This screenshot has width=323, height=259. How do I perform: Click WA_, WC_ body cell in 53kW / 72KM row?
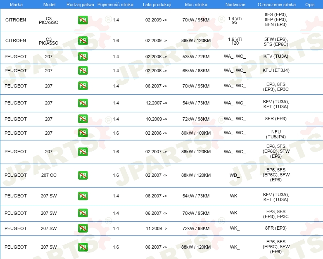click(235, 57)
